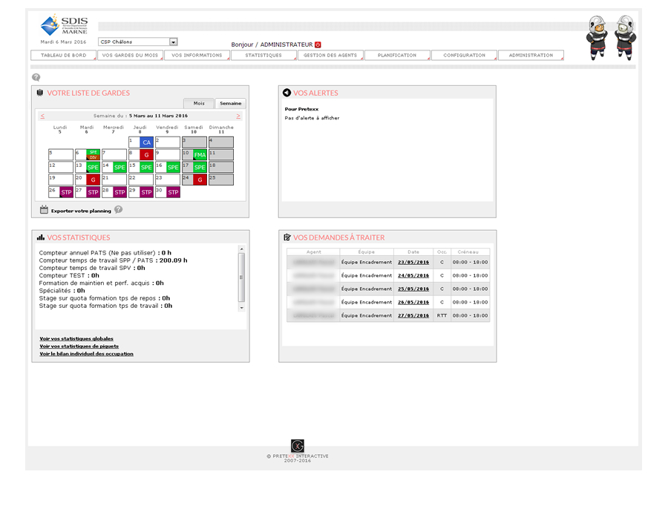
Task: Open the Gestion des agents menu
Action: (330, 56)
